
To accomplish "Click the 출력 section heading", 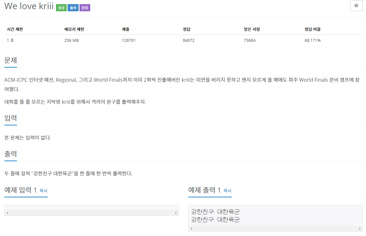I will (10, 154).
